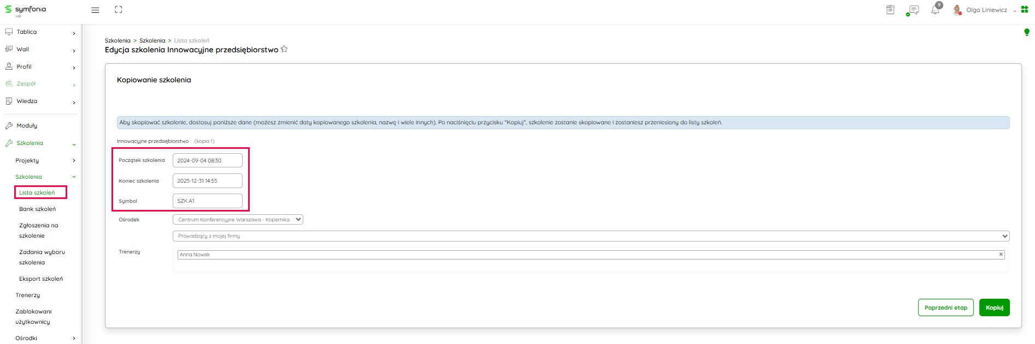Open Bank szkoleń in sidebar
1035x344 pixels.
tap(37, 209)
